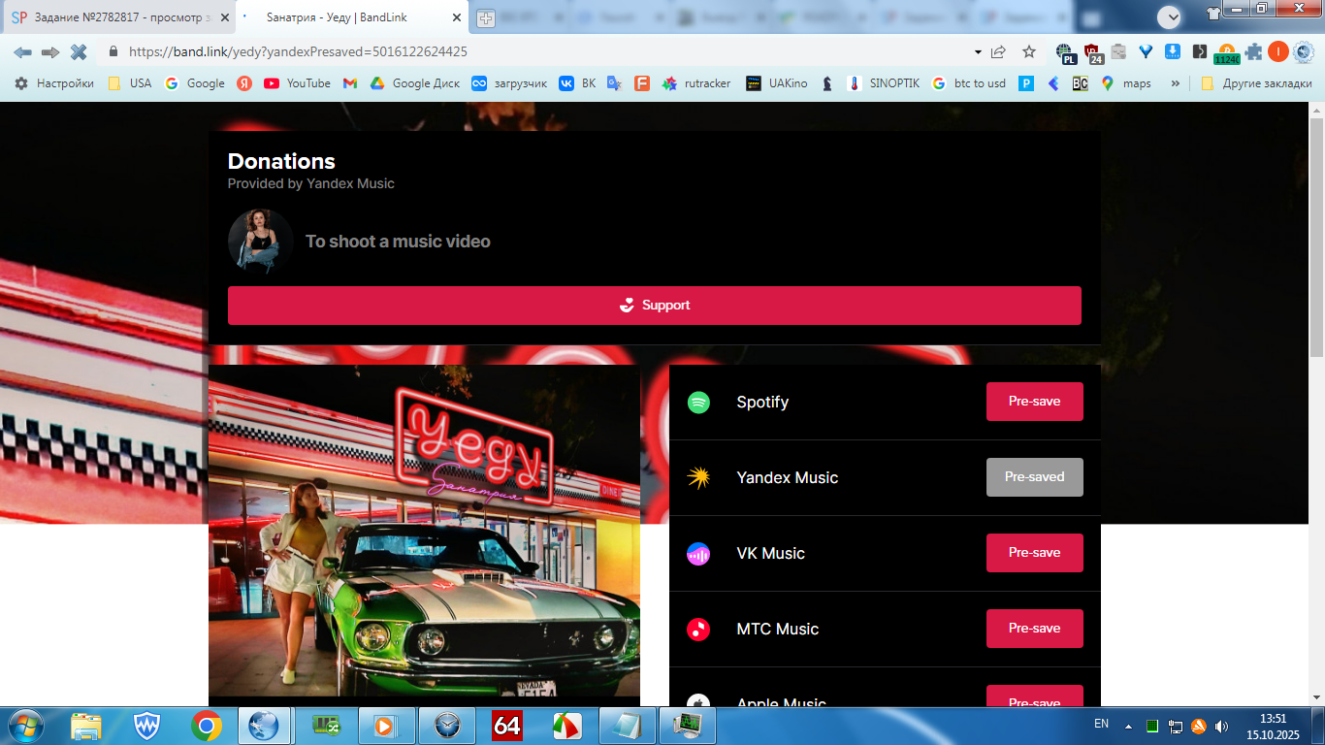
Task: Open the uBlock extension showing 24
Action: 1093,53
